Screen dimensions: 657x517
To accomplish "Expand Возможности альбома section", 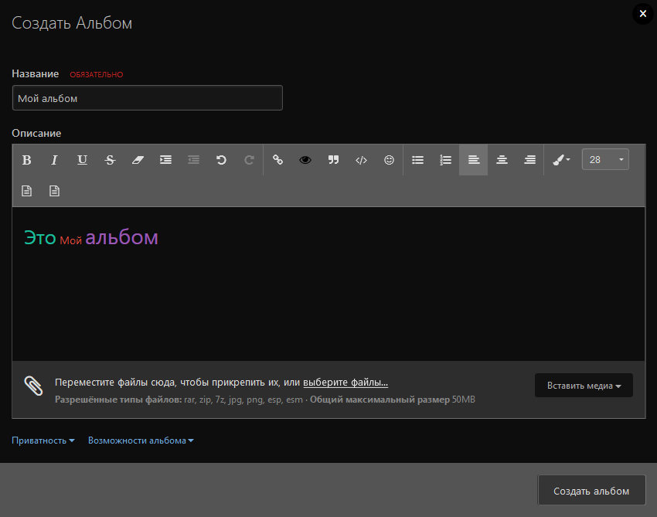I will click(141, 440).
